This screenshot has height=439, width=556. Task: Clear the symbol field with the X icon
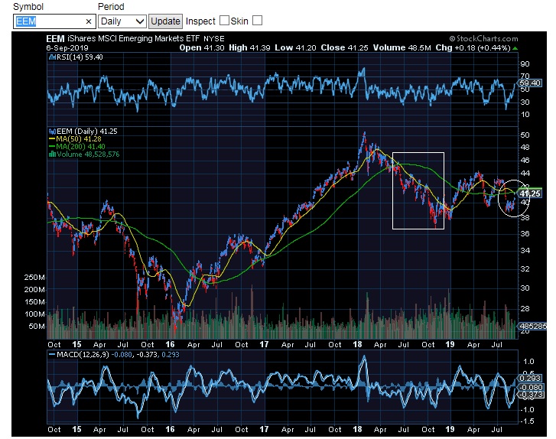(x=88, y=22)
